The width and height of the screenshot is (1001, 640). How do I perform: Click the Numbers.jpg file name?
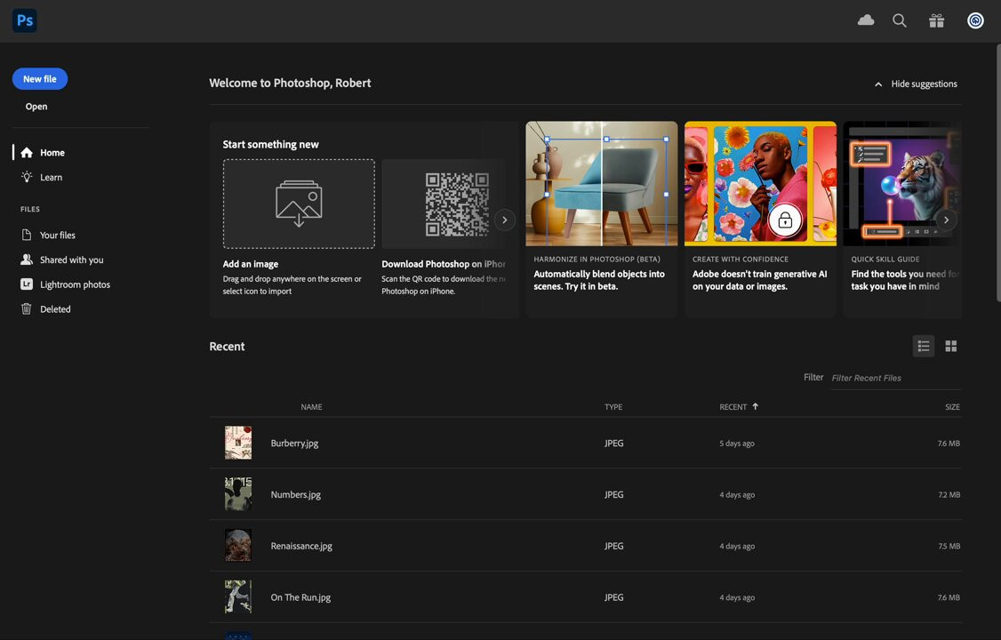coord(295,494)
